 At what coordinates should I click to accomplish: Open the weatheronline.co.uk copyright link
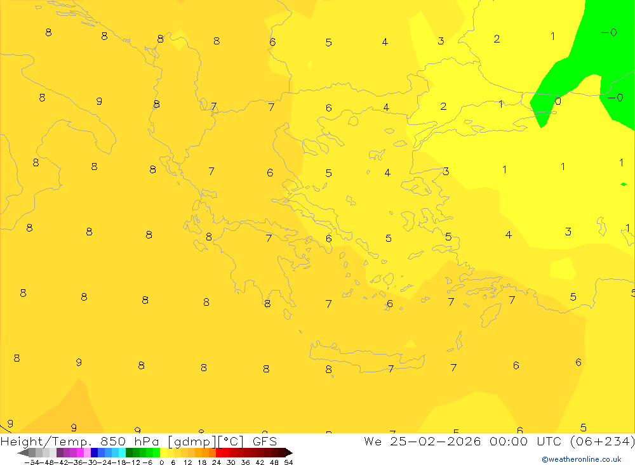point(582,459)
